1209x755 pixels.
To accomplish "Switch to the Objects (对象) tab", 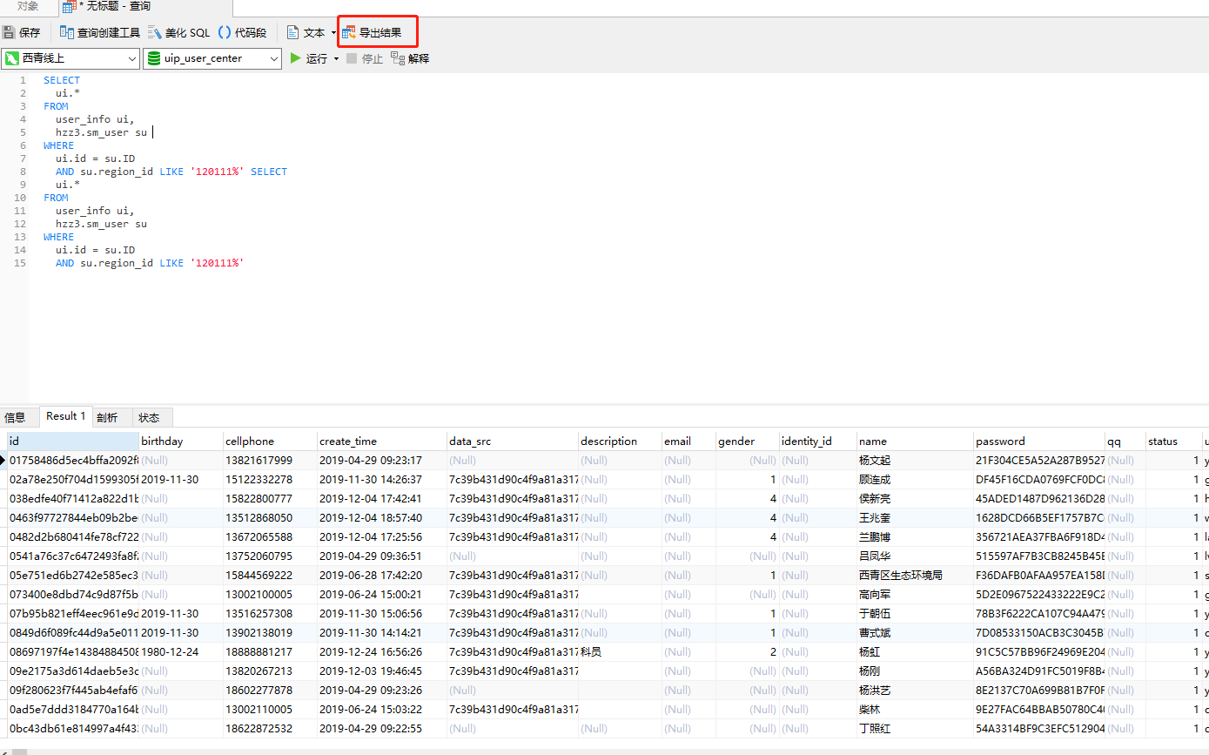I will pos(28,6).
